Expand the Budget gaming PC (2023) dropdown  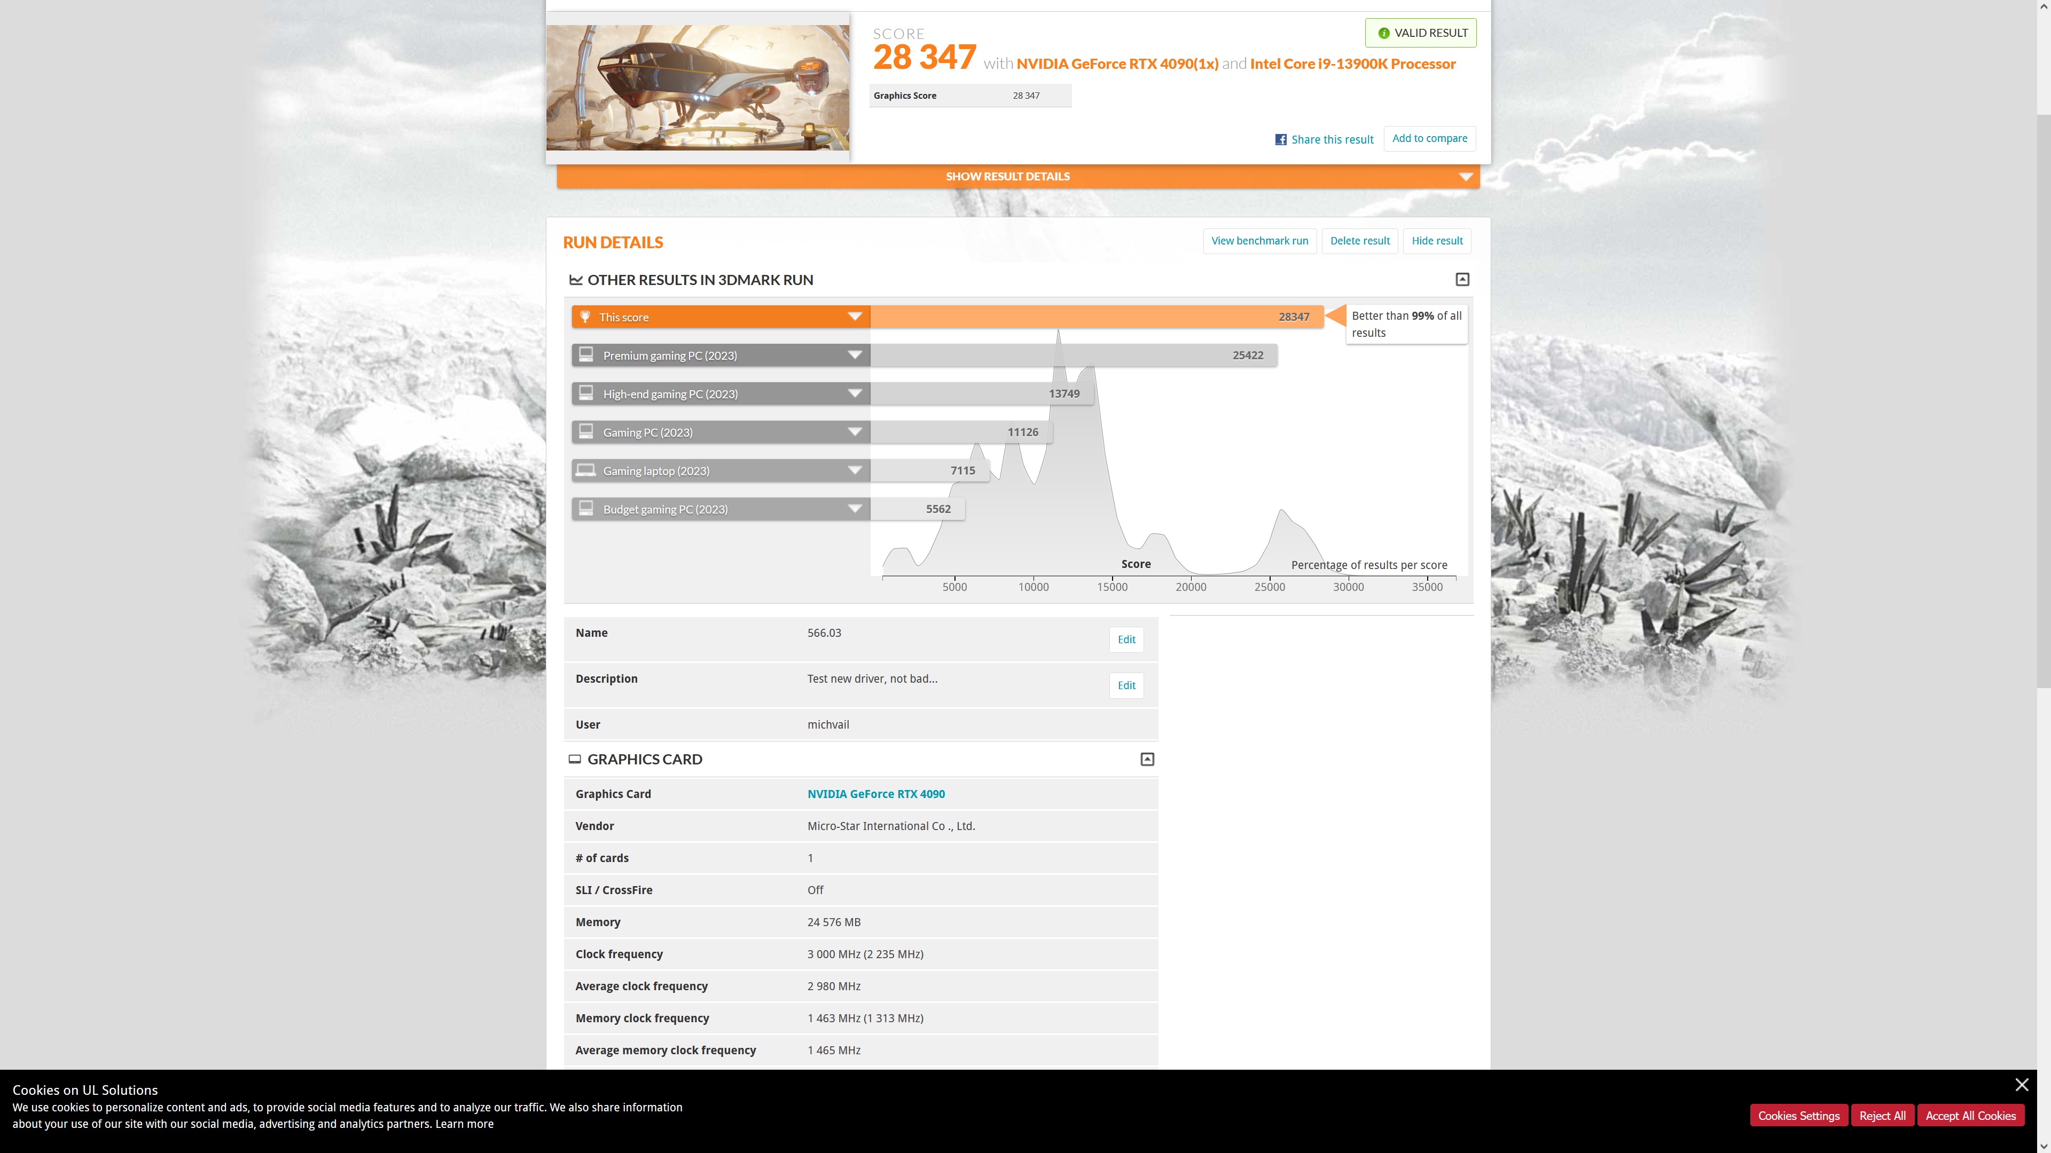[x=855, y=509]
